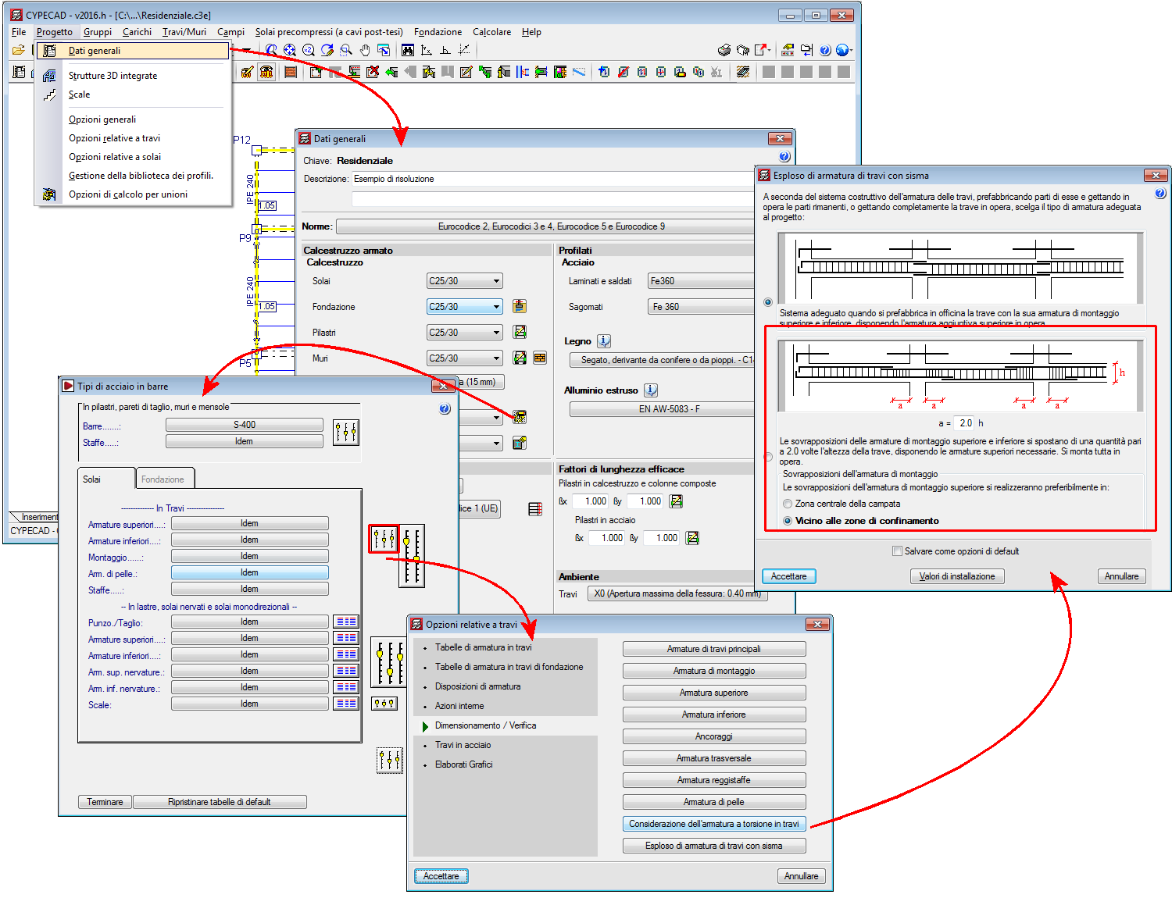This screenshot has width=1172, height=898.
Task: Open the Calcolare menu
Action: click(492, 32)
